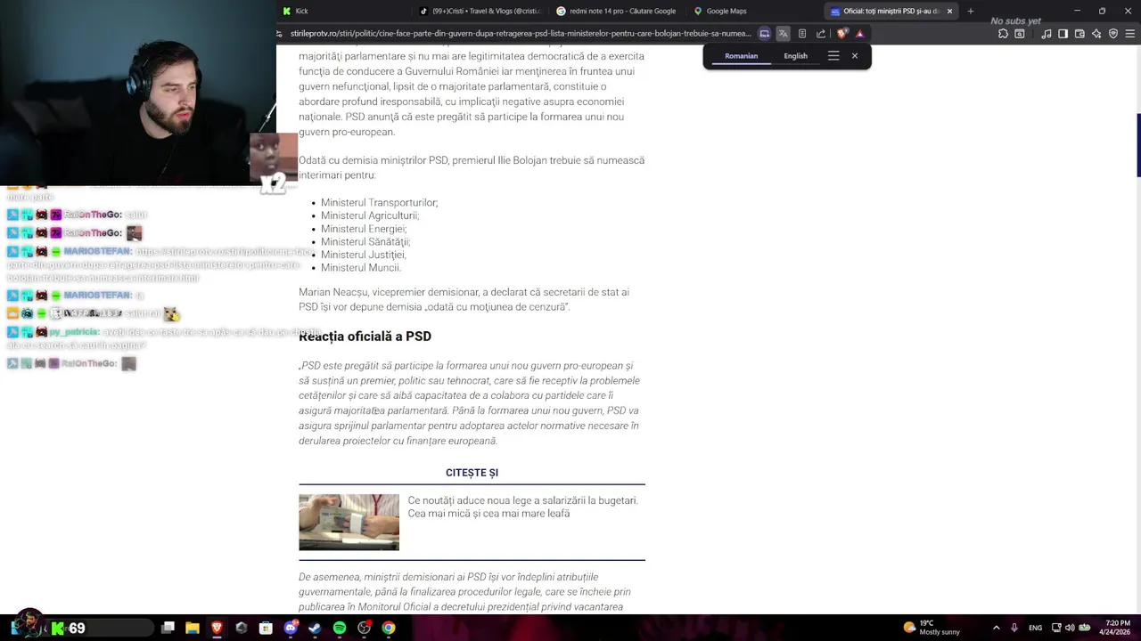Viewport: 1141px width, 641px height.
Task: Open the Brave VPN shield icon
Action: [1113, 33]
